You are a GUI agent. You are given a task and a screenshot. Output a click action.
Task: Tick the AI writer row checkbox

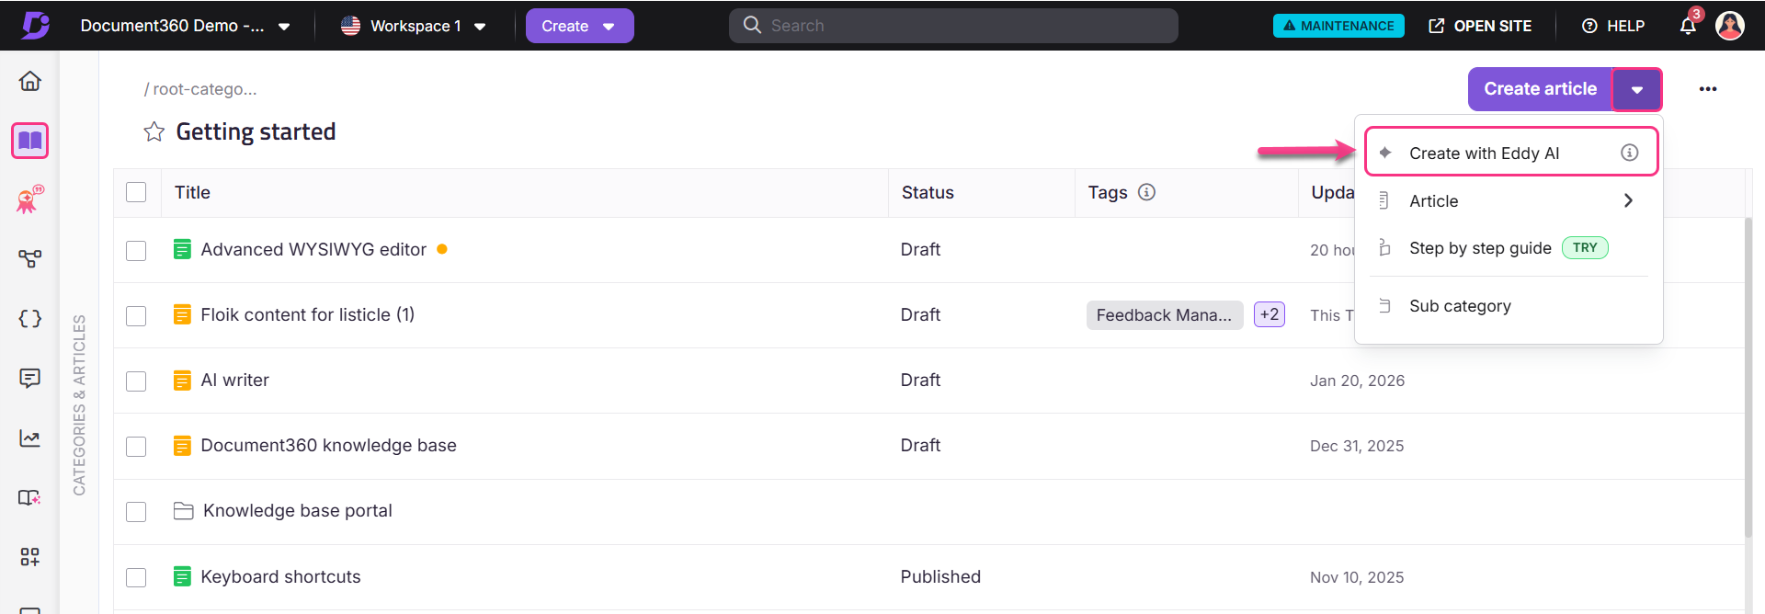click(x=136, y=381)
